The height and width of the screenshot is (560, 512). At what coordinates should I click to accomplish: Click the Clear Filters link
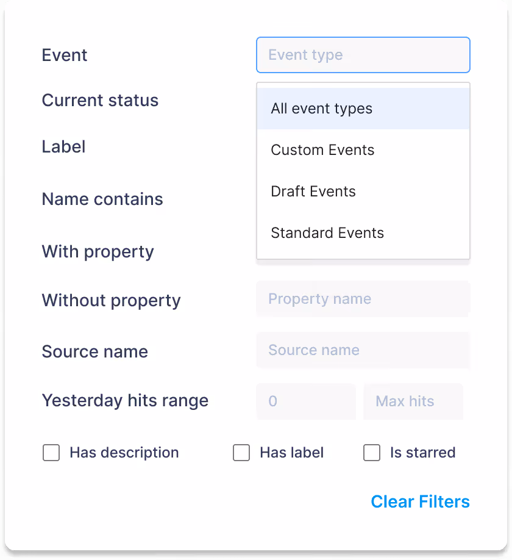(420, 501)
